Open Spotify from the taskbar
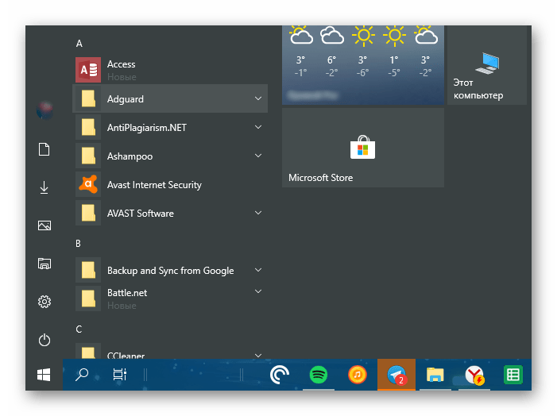The image size is (557, 416). [319, 375]
